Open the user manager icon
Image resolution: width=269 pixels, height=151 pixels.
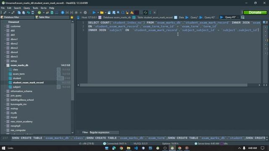[47, 13]
